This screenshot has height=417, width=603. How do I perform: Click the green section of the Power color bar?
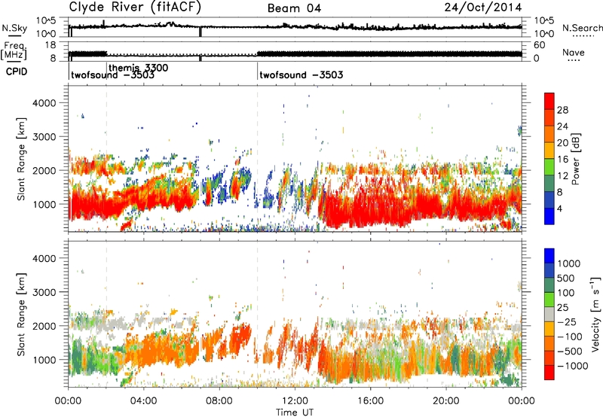[x=549, y=167]
